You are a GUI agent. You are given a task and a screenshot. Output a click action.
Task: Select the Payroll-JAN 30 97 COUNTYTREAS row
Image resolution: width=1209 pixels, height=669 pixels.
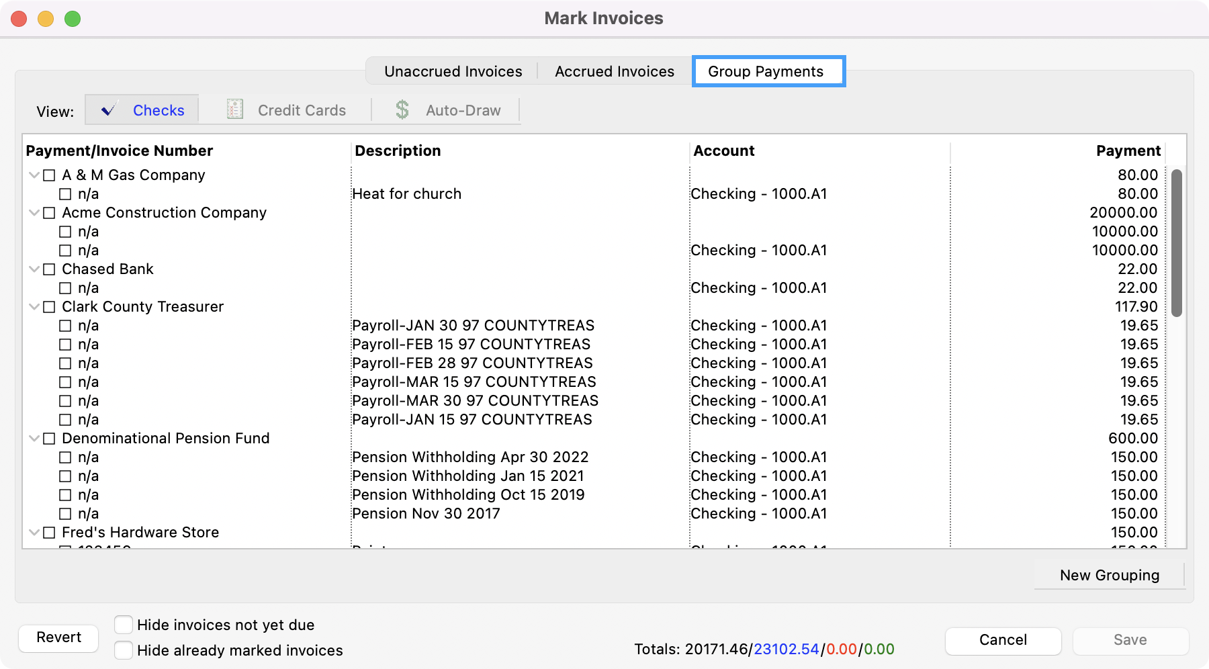pyautogui.click(x=473, y=326)
